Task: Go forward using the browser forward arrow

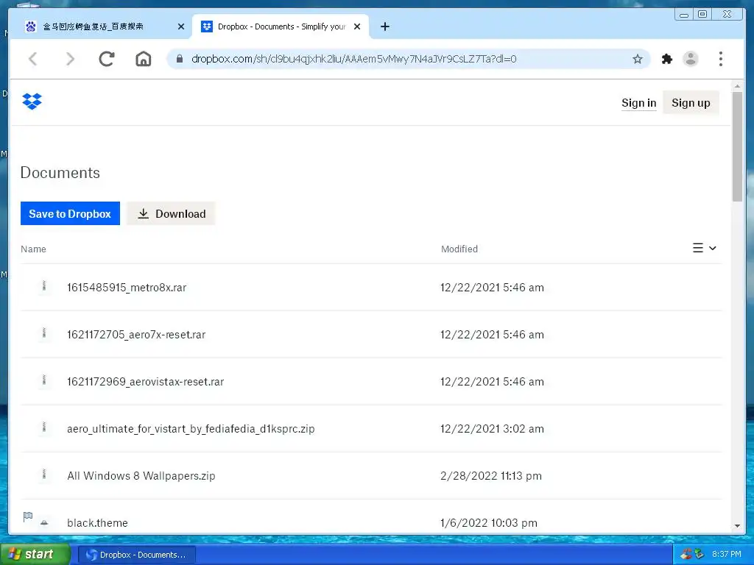Action: (x=70, y=59)
